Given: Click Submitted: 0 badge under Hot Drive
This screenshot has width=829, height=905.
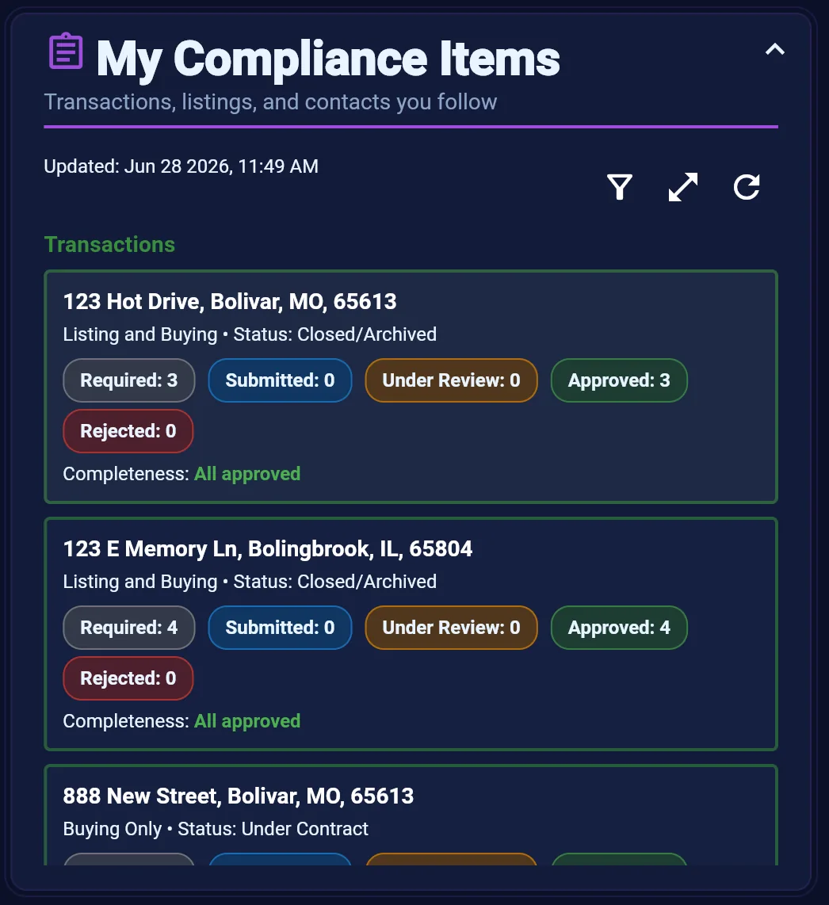Looking at the screenshot, I should click(280, 380).
